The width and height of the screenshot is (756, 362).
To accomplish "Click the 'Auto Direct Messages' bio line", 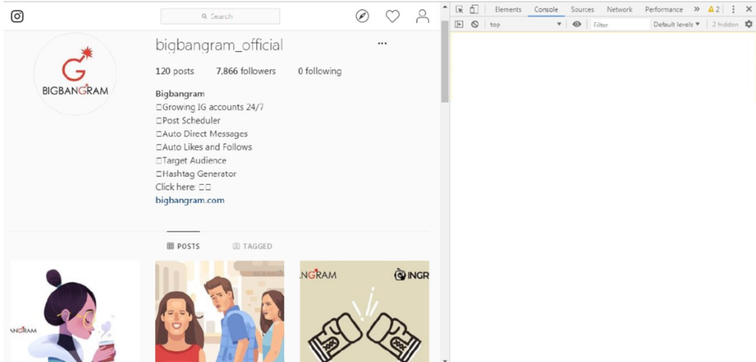I will tap(201, 134).
